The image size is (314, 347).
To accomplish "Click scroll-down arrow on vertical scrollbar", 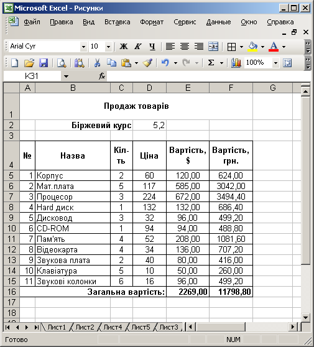I will pos(305,318).
